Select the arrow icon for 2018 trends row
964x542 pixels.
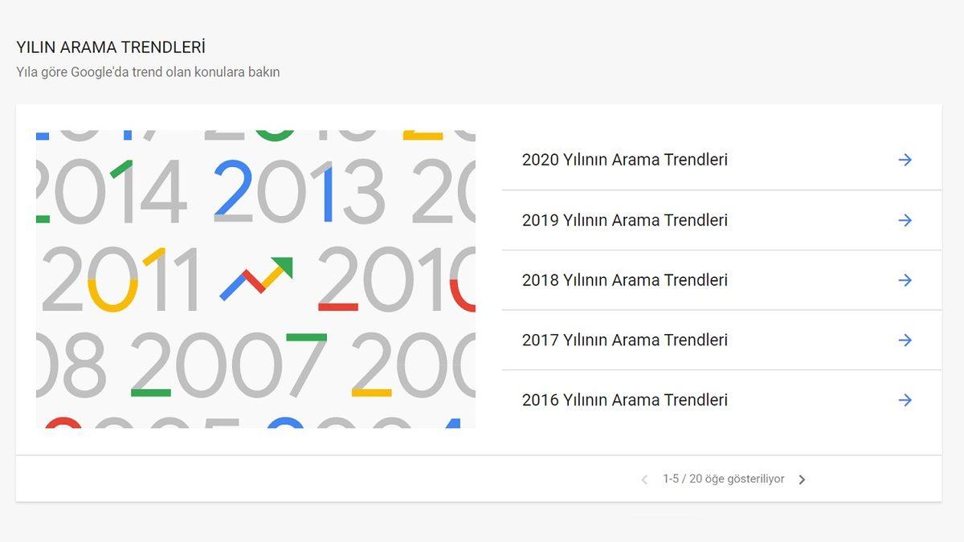click(x=905, y=280)
